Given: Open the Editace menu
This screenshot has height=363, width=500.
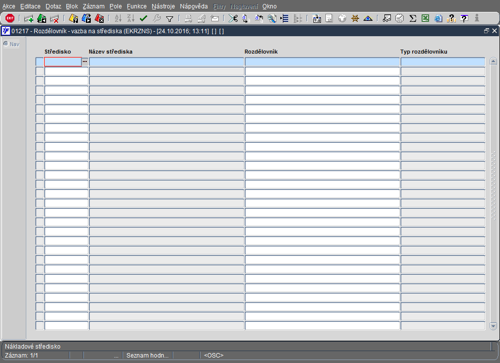Looking at the screenshot, I should point(30,6).
